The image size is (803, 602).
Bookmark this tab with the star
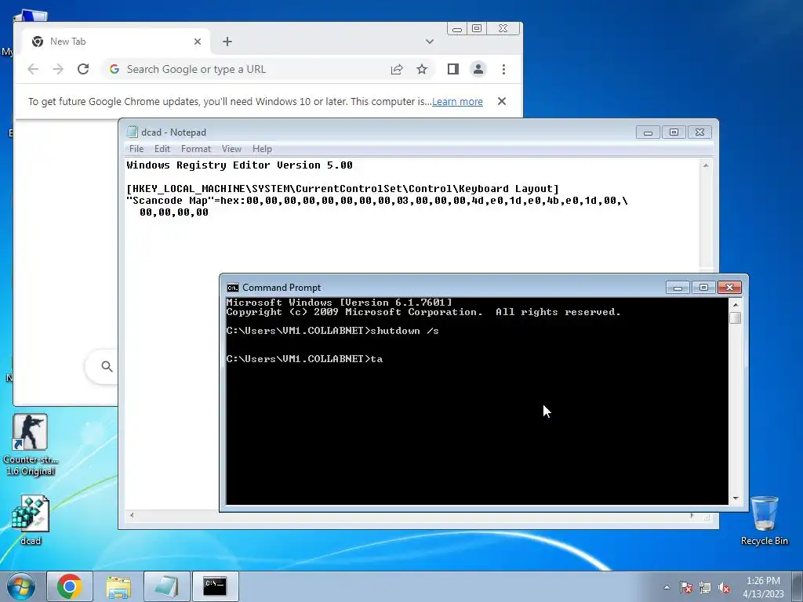421,69
